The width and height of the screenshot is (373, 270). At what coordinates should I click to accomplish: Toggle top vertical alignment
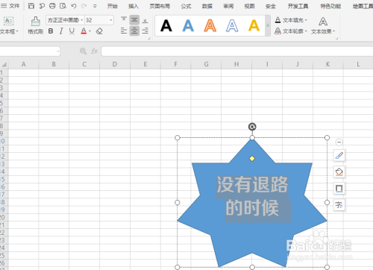[x=124, y=19]
